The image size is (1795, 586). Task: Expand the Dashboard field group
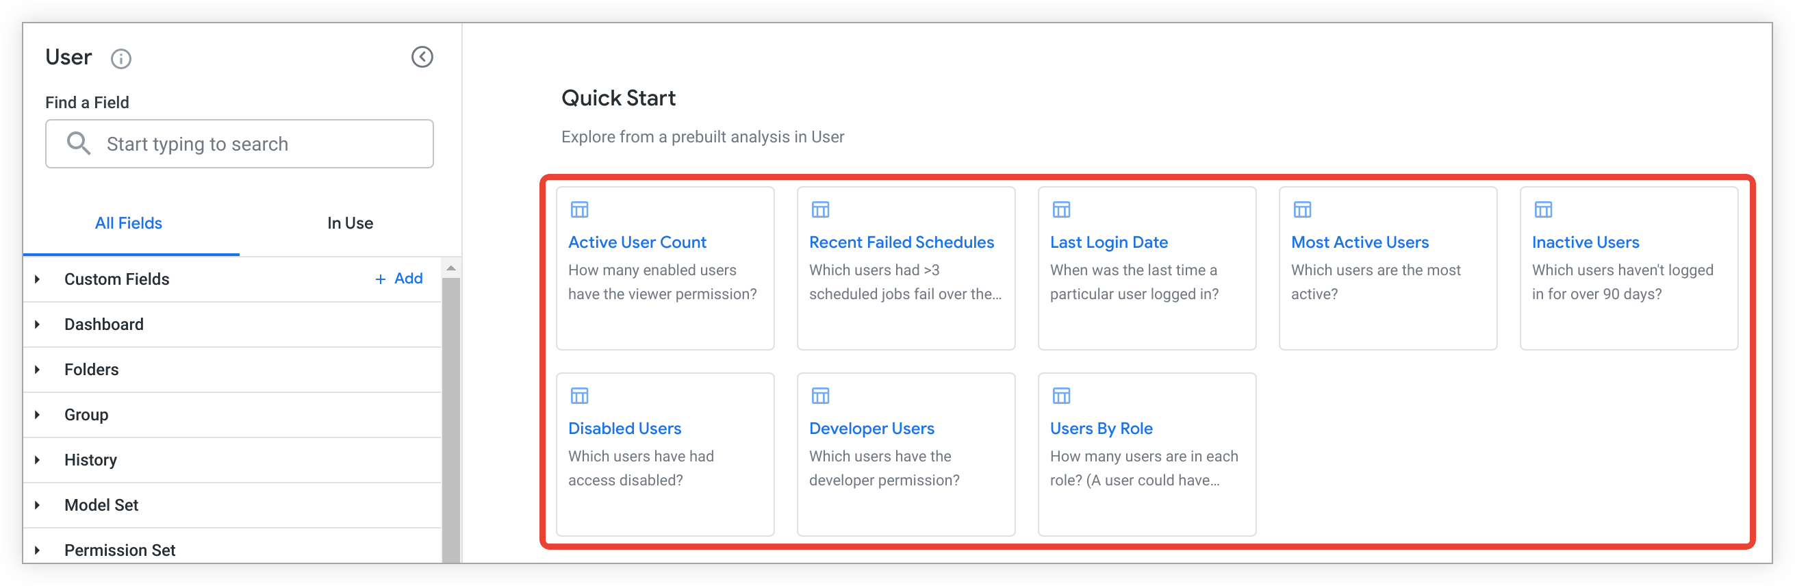click(38, 324)
